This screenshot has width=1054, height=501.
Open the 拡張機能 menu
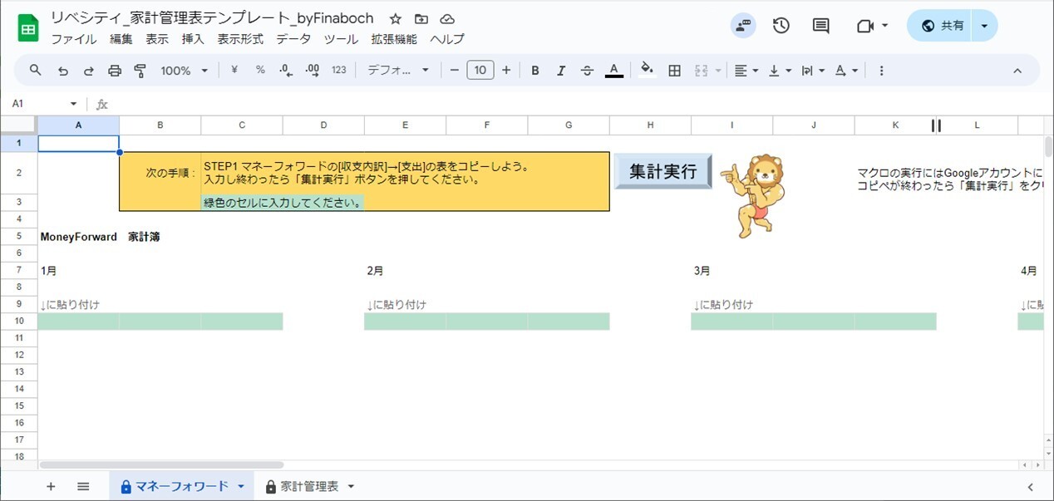point(394,39)
